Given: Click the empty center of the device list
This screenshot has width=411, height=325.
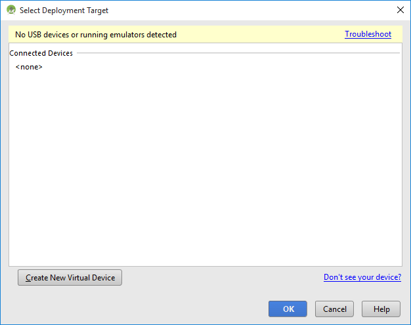Looking at the screenshot, I should pyautogui.click(x=205, y=164).
